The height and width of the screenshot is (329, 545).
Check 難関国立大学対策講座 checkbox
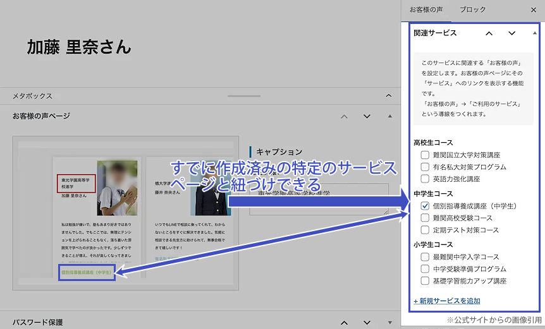[425, 155]
